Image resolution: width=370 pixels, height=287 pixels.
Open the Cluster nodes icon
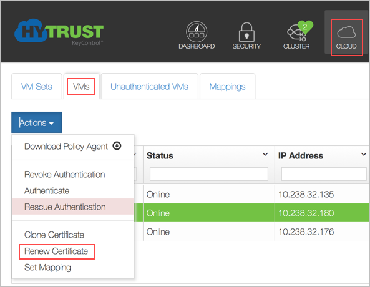click(296, 34)
